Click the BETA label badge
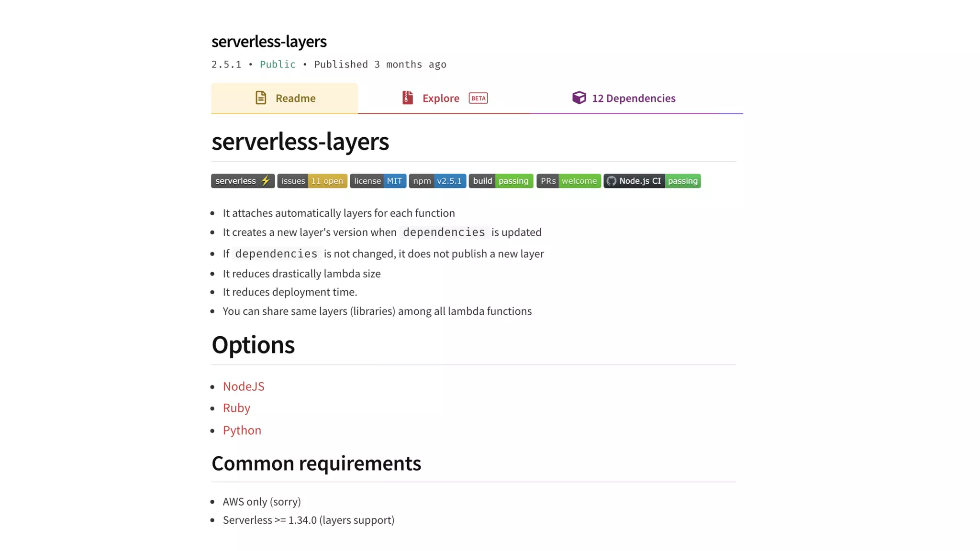Viewport: 980px width, 551px height. coord(478,98)
